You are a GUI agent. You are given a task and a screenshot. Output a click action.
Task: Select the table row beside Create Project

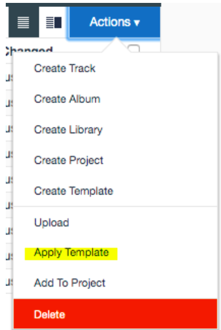pyautogui.click(x=9, y=154)
